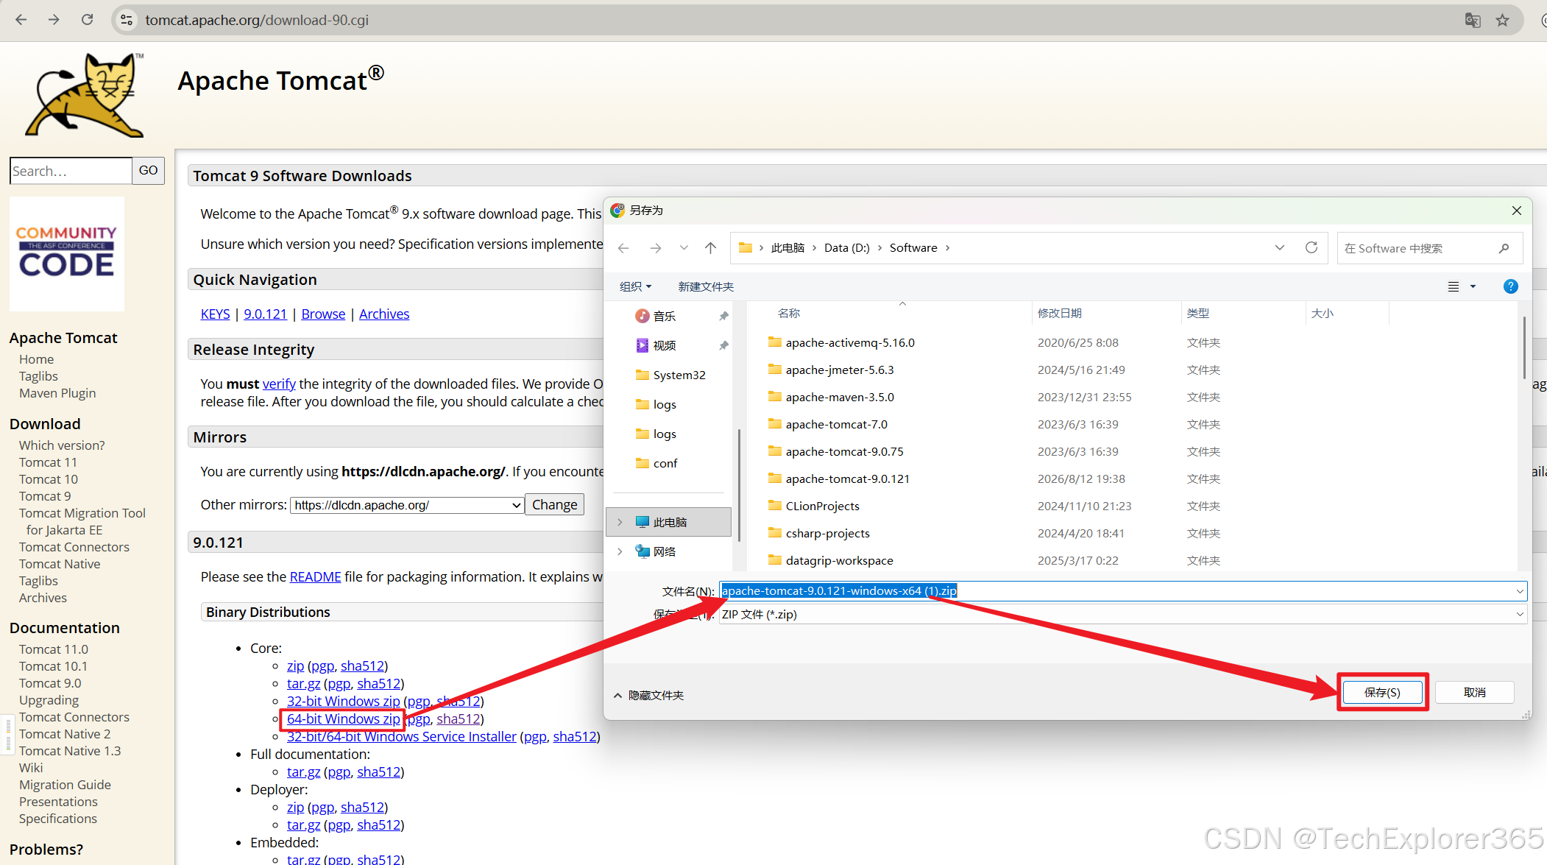Open System32 in the navigation pane
Viewport: 1547px width, 865px height.
point(669,375)
